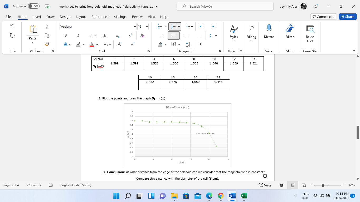This screenshot has height=202, width=360.
Task: Decrease font size with shrink icon
Action: [x=132, y=44]
